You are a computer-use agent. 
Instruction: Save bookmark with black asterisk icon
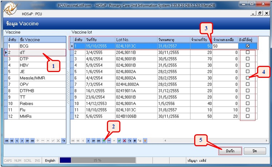(135, 140)
